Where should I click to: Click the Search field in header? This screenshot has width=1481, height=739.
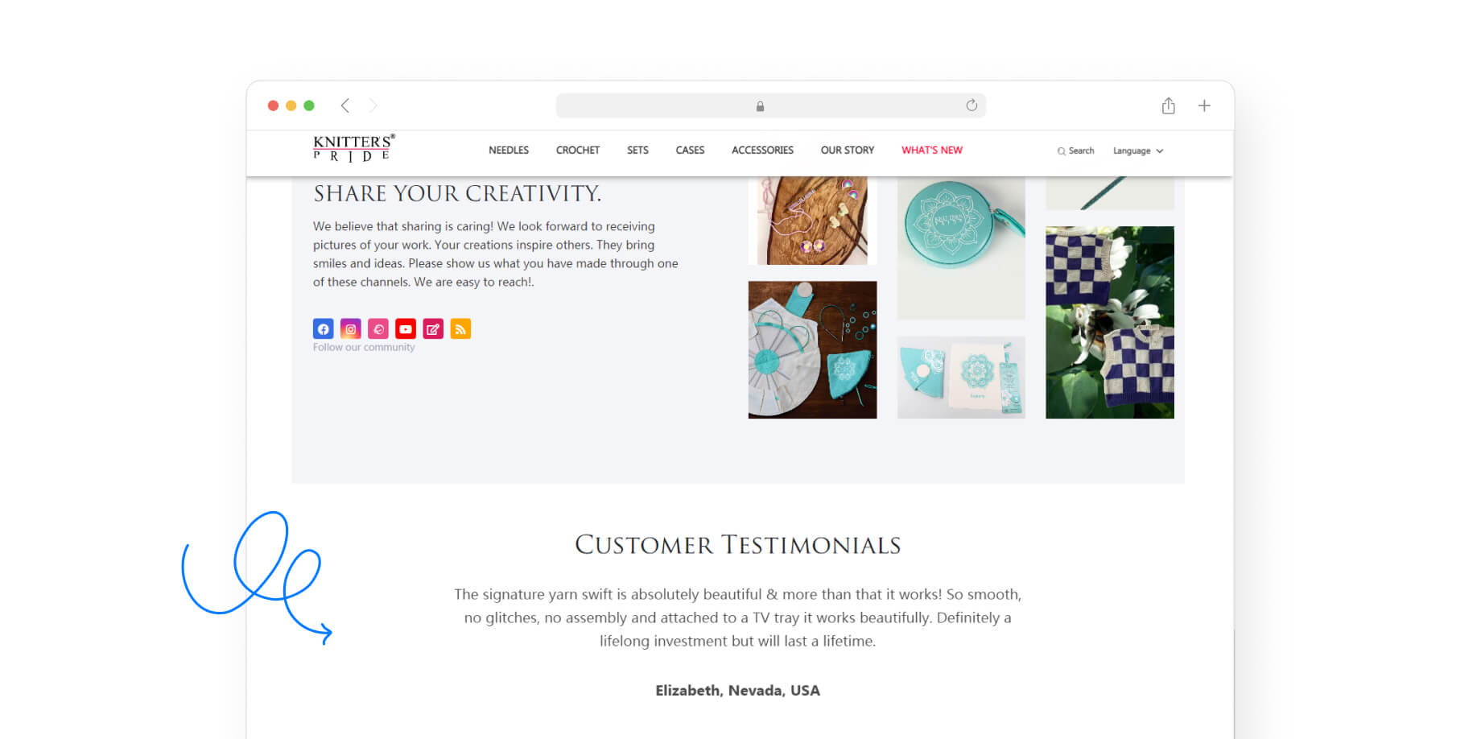point(1076,151)
